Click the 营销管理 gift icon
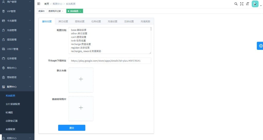The image size is (263, 140). (x=3, y=77)
